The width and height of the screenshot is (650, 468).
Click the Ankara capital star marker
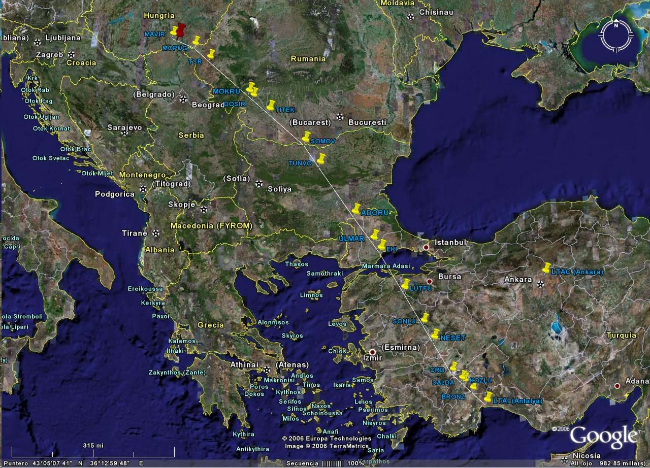coord(540,284)
